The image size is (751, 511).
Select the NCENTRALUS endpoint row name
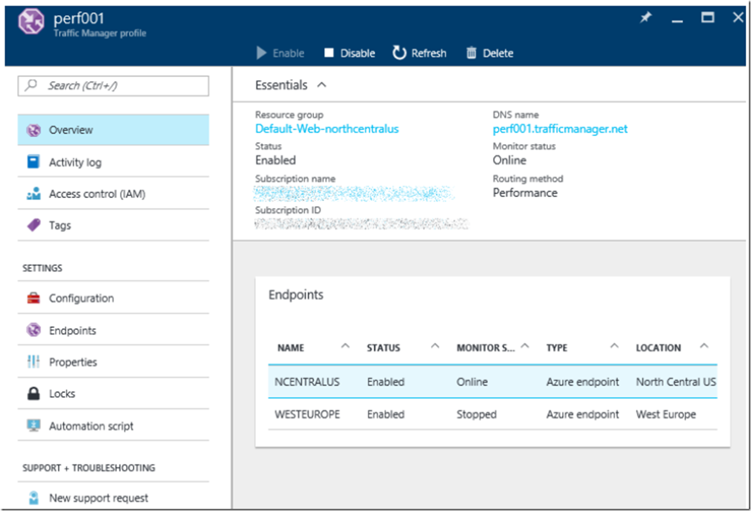pos(307,382)
